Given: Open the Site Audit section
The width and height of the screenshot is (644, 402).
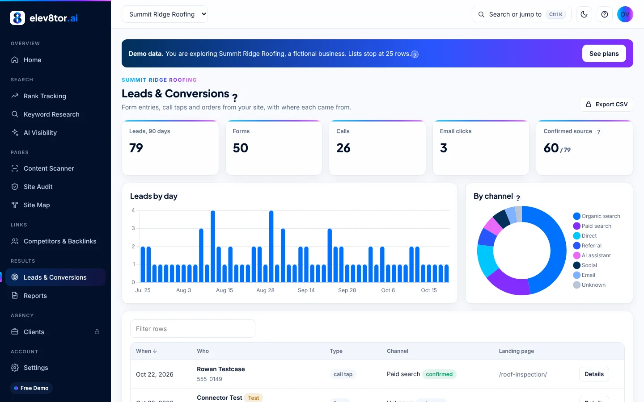Looking at the screenshot, I should (55, 187).
